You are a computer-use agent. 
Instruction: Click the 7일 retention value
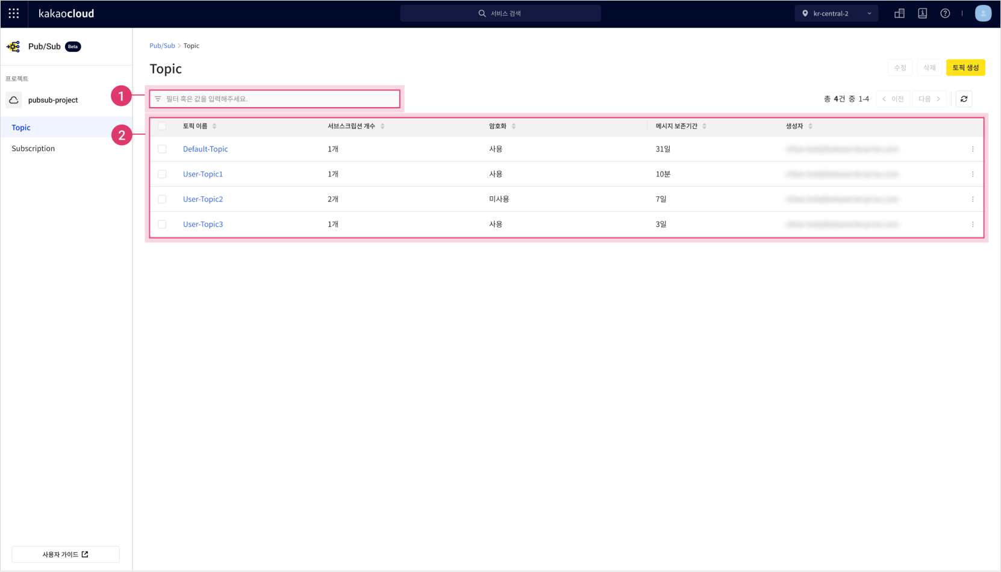pyautogui.click(x=661, y=199)
